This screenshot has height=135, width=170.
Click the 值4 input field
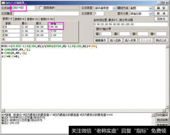coord(161,34)
